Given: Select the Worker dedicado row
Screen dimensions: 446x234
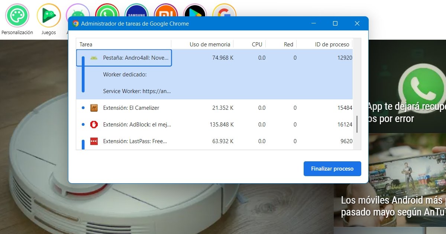Looking at the screenshot, I should [x=214, y=75].
